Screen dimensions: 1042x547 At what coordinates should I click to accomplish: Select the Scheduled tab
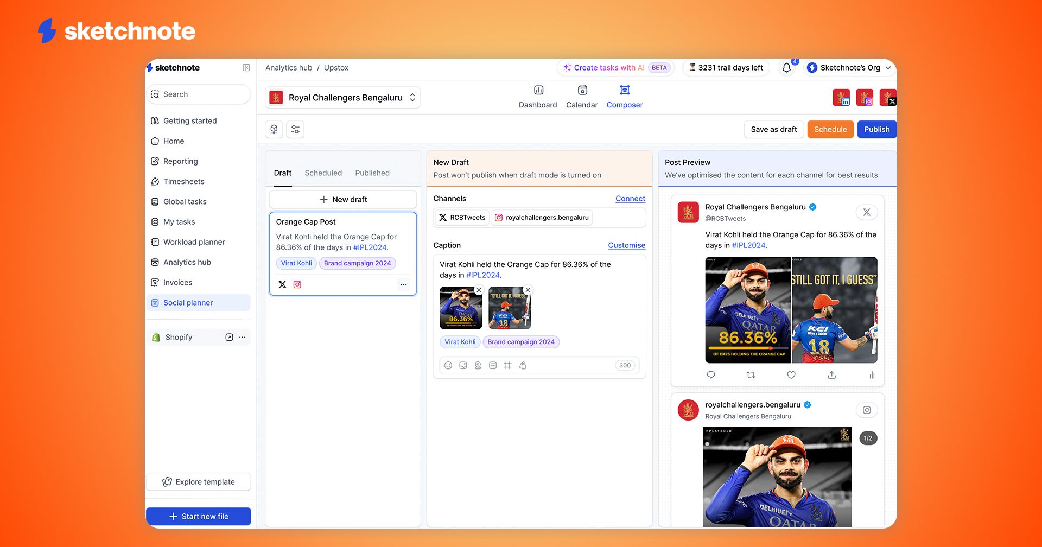(323, 173)
